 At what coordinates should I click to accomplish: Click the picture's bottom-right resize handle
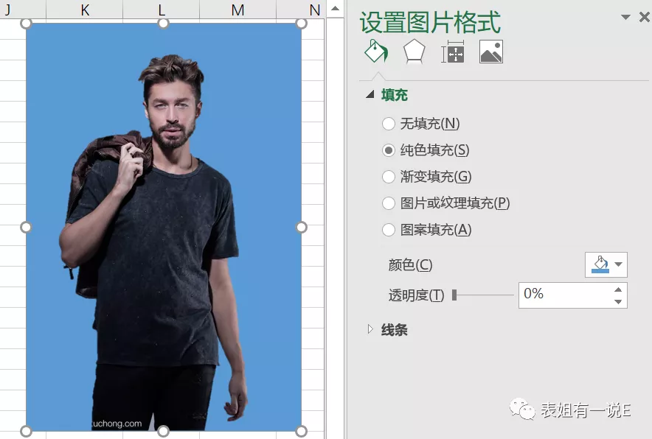point(302,431)
